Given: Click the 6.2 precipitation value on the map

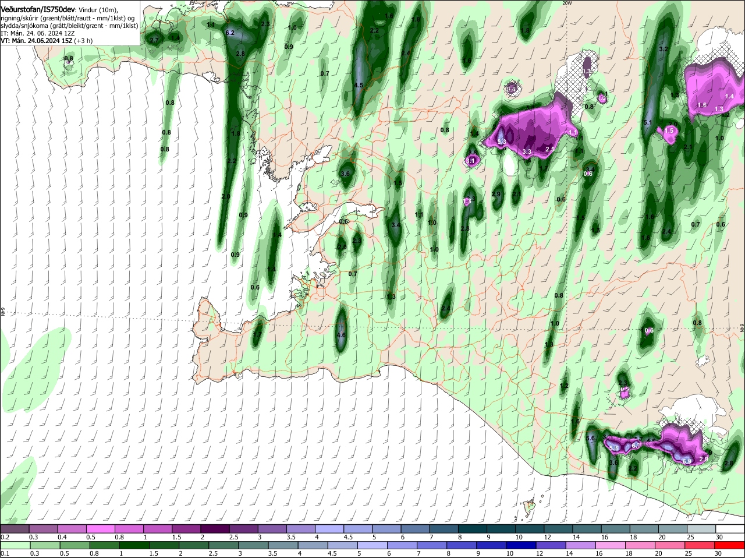Looking at the screenshot, I should (x=229, y=33).
